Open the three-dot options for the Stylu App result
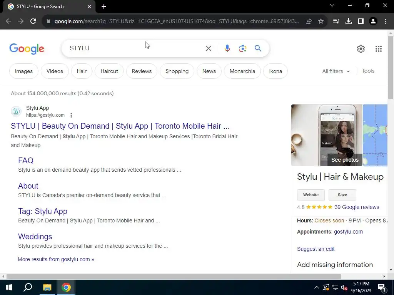This screenshot has height=295, width=394. click(x=71, y=115)
